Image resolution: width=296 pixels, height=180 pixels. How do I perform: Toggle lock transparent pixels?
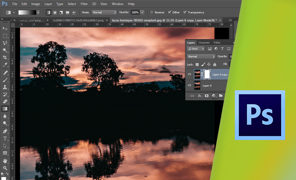pyautogui.click(x=197, y=65)
